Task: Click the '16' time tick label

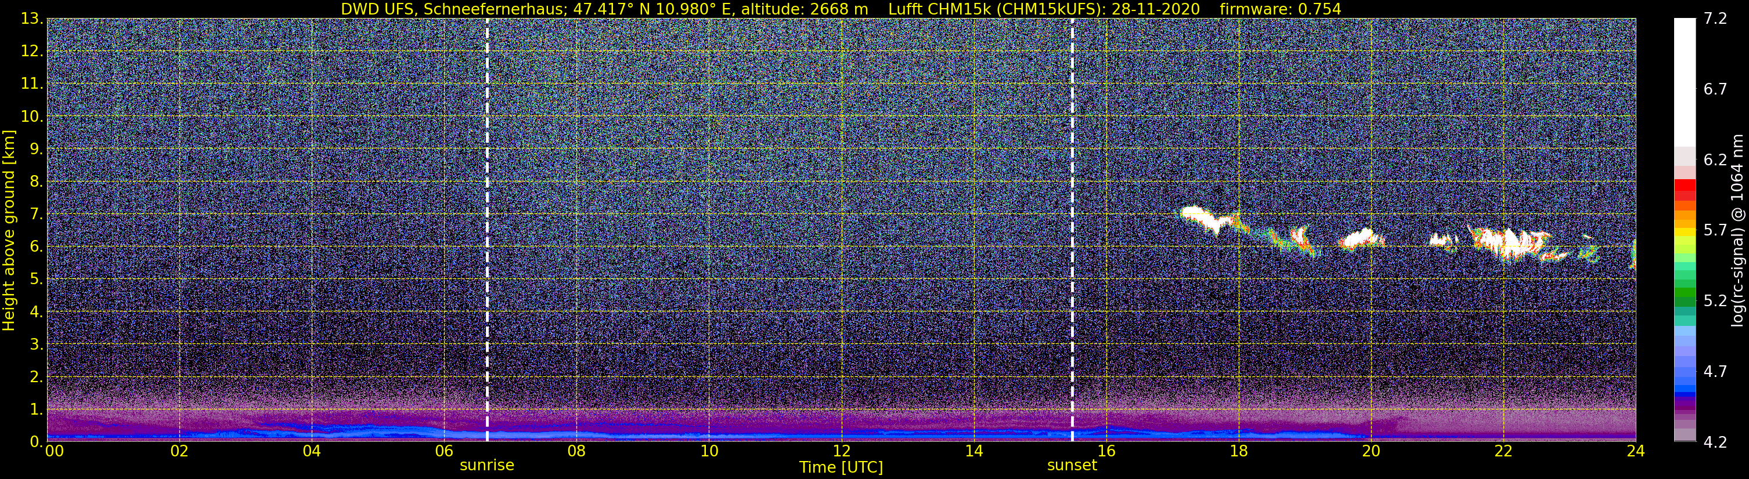Action: [1106, 451]
